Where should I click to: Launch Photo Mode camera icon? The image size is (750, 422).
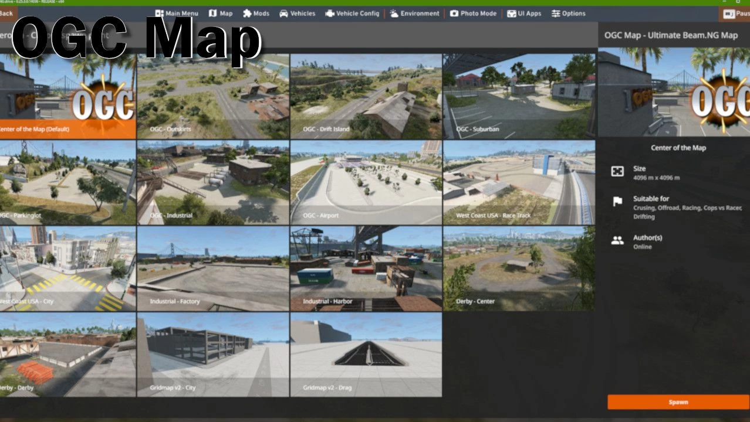[x=454, y=13]
